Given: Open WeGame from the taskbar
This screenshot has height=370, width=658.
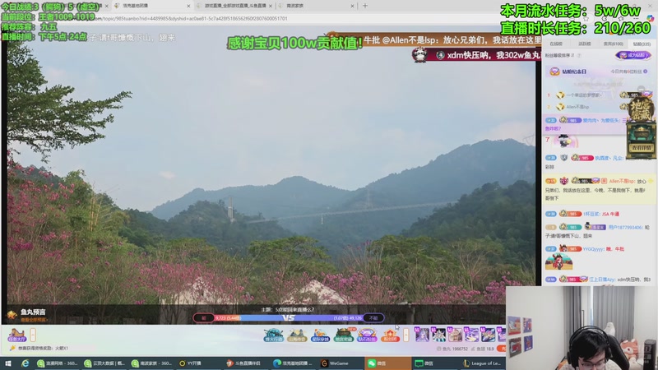Looking at the screenshot, I should [339, 363].
